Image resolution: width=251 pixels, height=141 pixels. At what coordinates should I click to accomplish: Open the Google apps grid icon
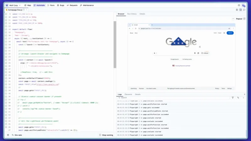click(x=224, y=33)
